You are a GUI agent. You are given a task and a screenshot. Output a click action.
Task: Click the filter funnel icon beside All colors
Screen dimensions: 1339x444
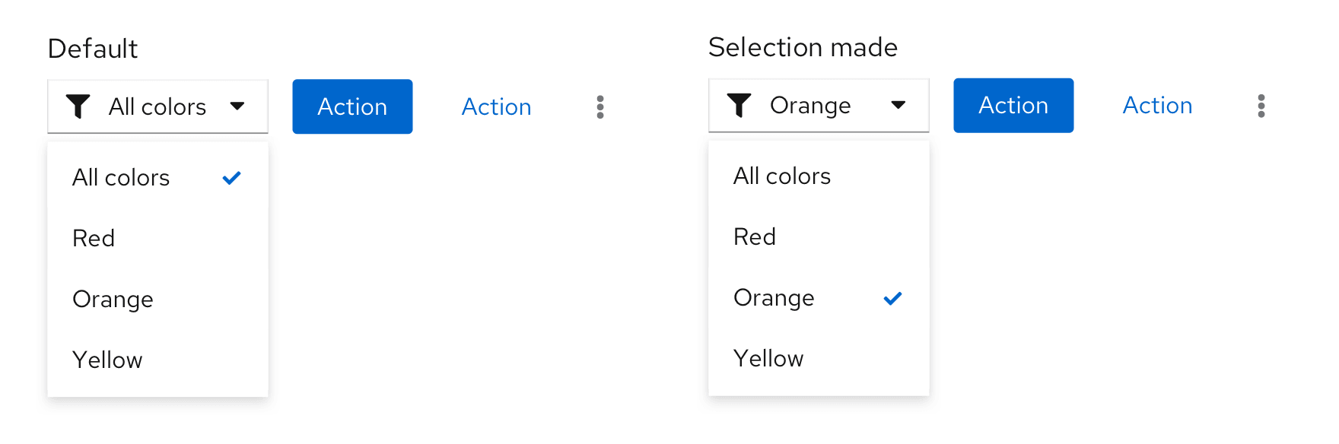(x=78, y=106)
